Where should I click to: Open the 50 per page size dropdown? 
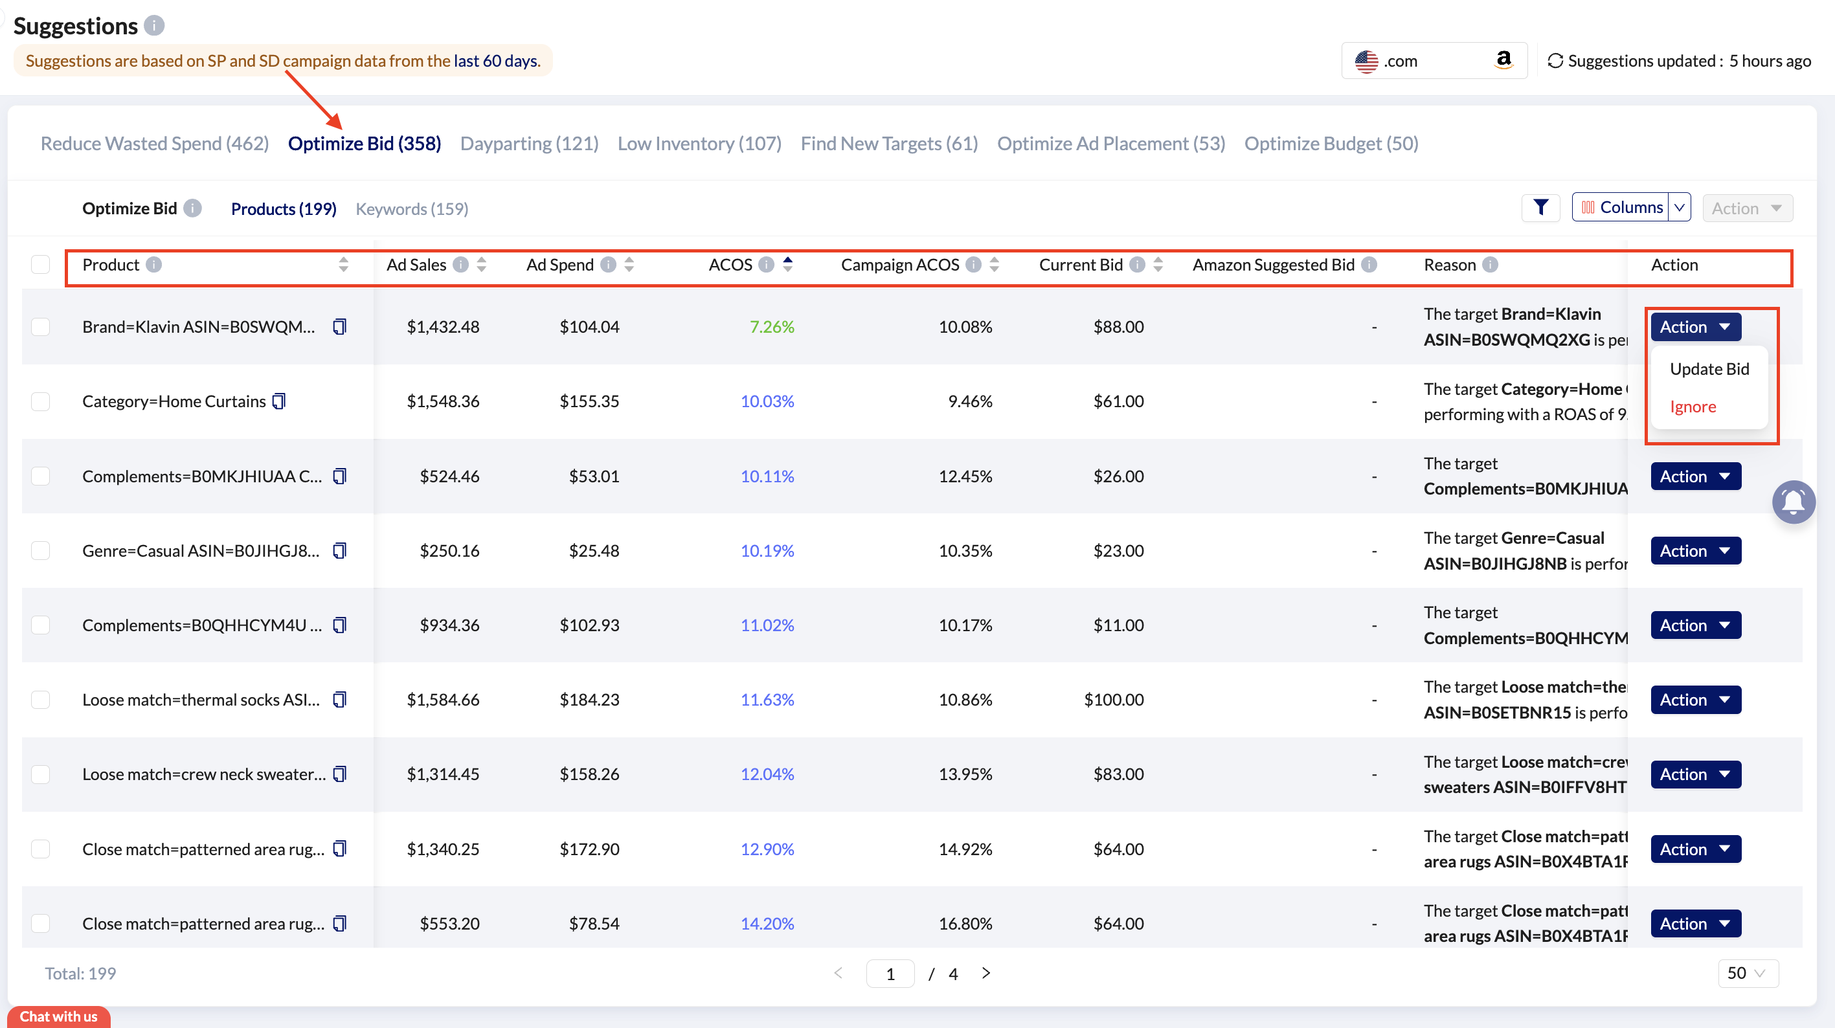[1748, 973]
